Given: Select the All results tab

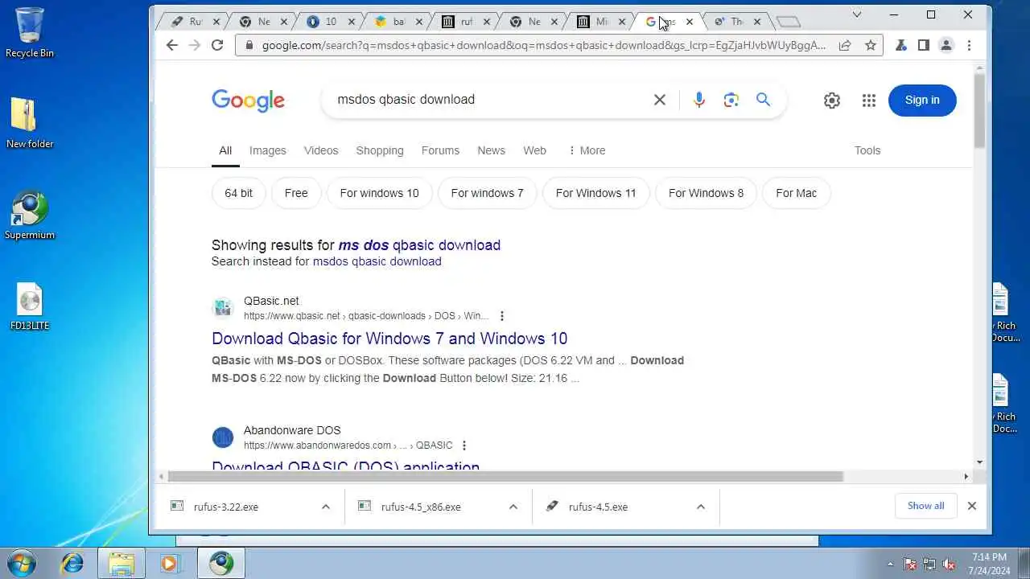Looking at the screenshot, I should click(x=225, y=150).
